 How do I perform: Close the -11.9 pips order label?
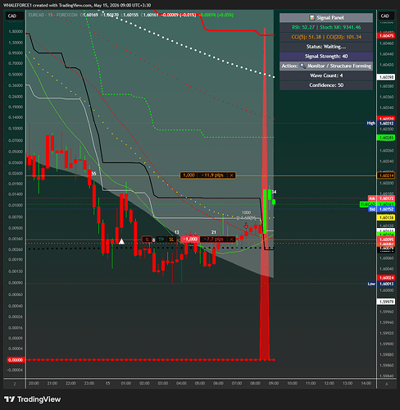tap(231, 175)
